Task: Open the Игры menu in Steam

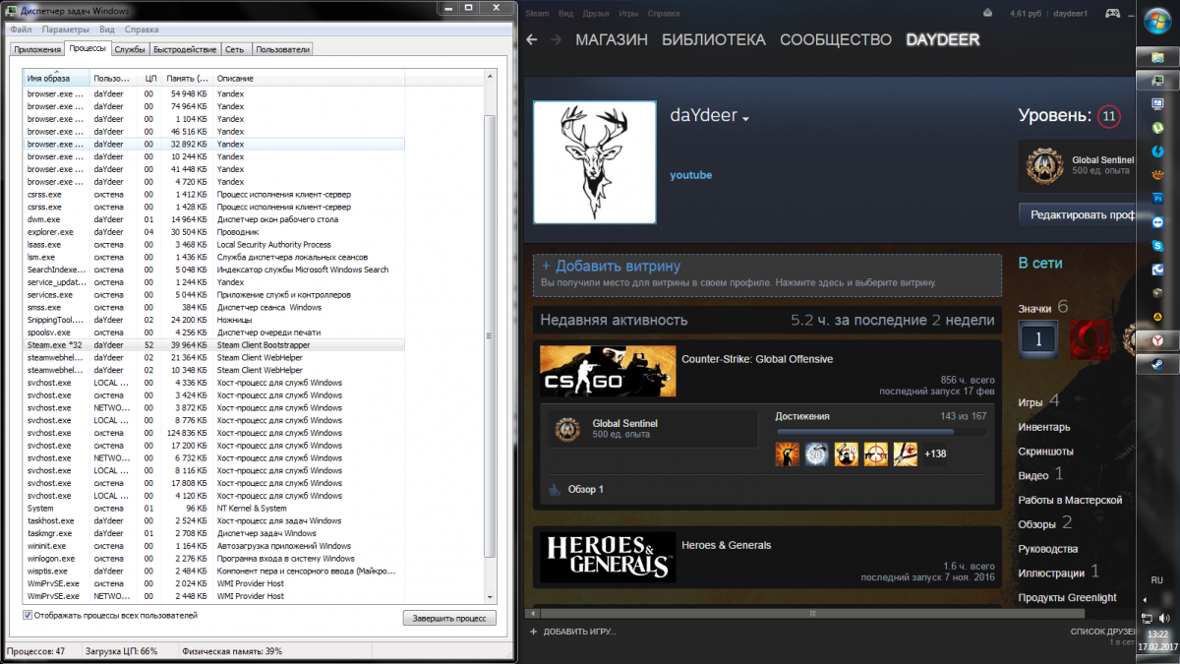Action: (629, 14)
